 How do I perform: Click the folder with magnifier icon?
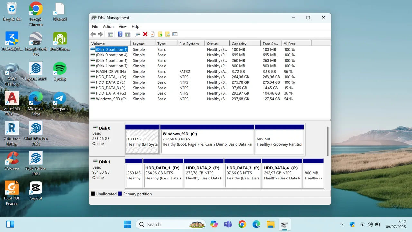coord(167,34)
